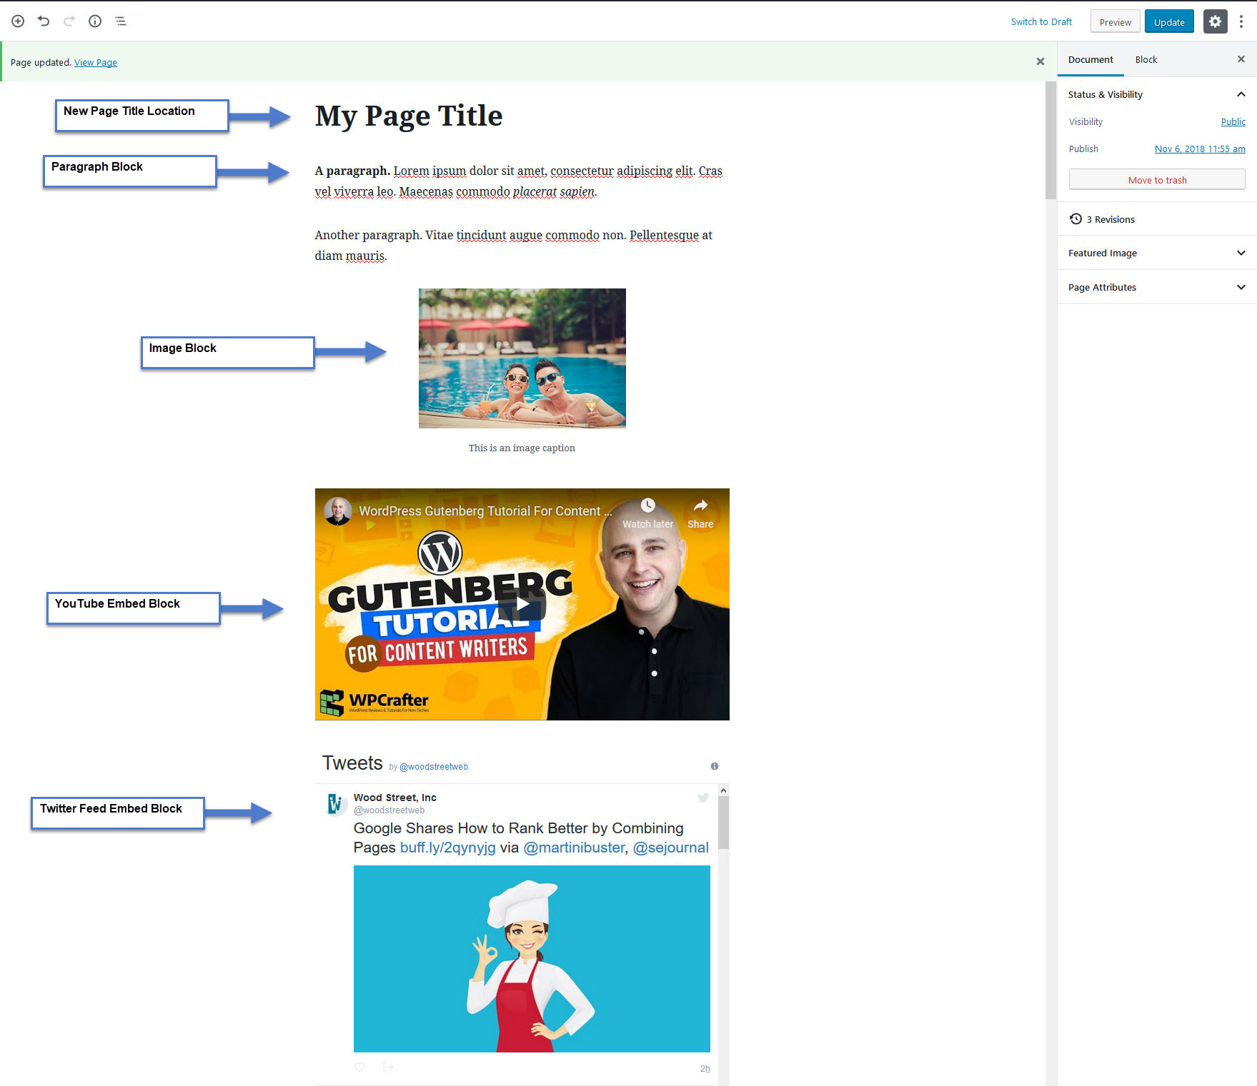Click the Revisions history clock icon
1257x1086 pixels.
1075,219
